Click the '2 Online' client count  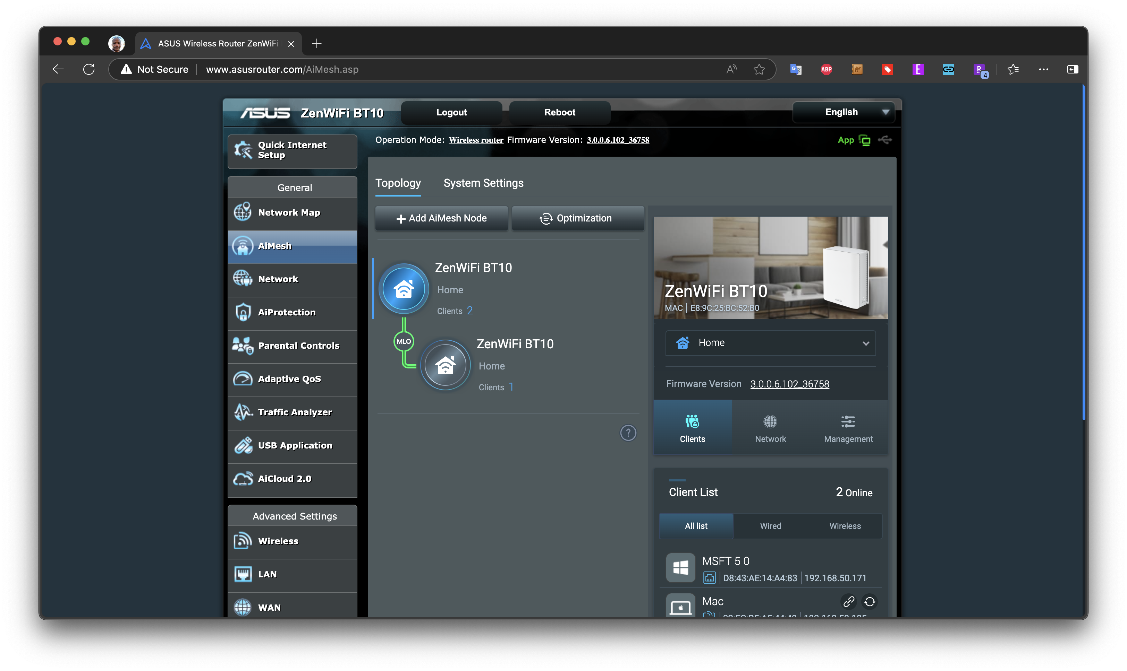pyautogui.click(x=854, y=493)
